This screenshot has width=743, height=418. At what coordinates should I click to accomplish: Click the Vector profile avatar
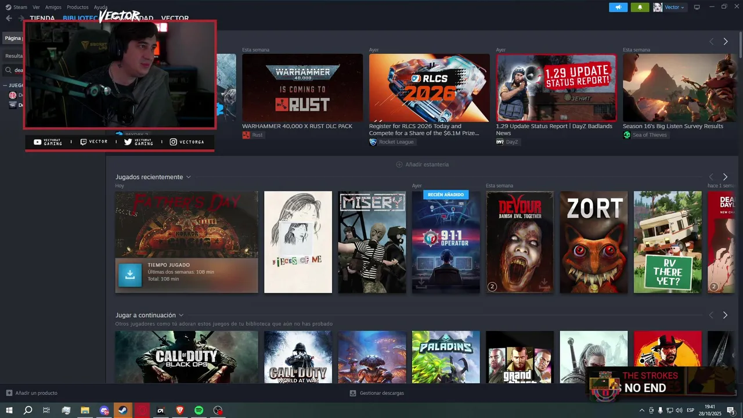(x=658, y=7)
